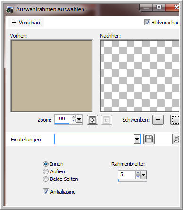This screenshot has width=183, height=210.
Task: Select the Innen radio option
Action: click(x=46, y=164)
